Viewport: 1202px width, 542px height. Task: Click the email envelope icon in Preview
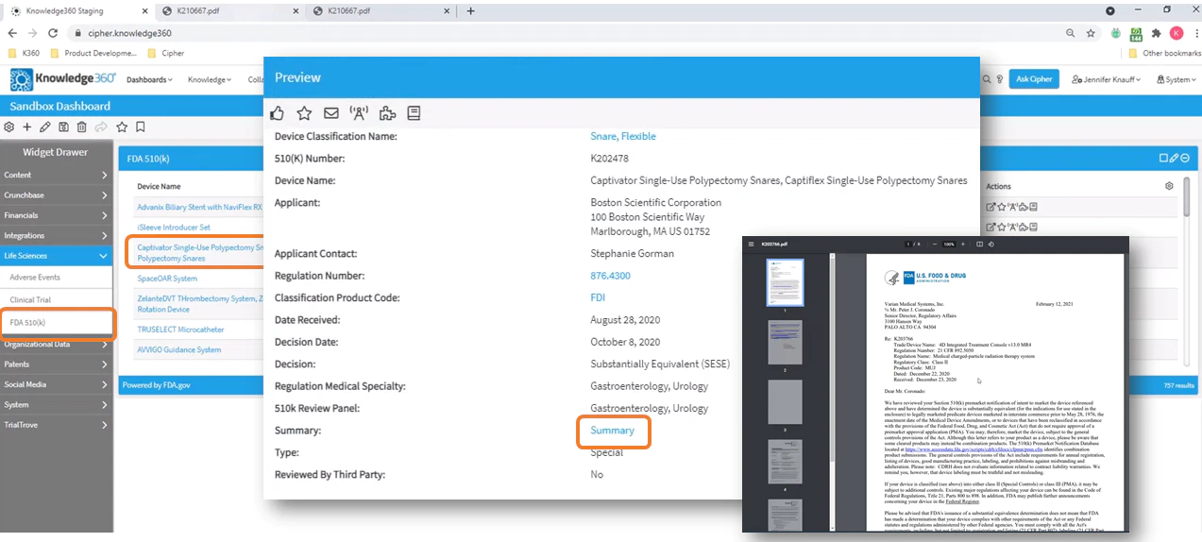(x=331, y=113)
